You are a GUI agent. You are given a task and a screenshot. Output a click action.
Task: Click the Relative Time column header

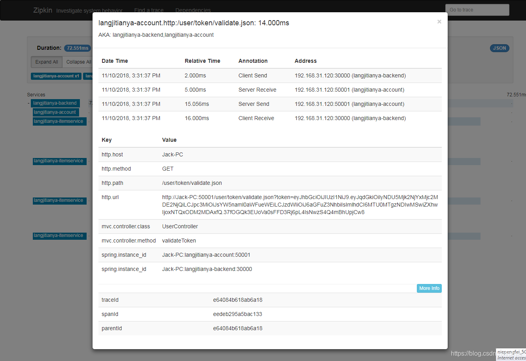[202, 61]
